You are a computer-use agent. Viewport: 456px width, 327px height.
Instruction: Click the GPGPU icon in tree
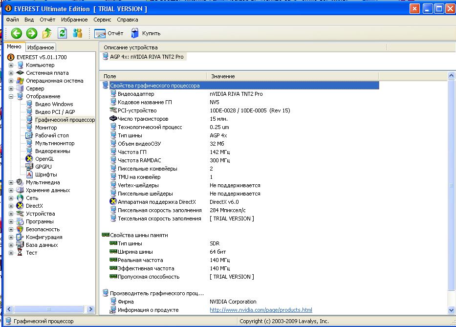(29, 167)
